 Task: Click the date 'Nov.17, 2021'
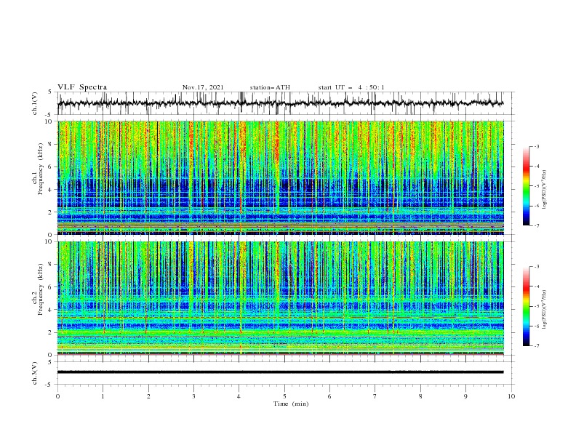pyautogui.click(x=203, y=87)
